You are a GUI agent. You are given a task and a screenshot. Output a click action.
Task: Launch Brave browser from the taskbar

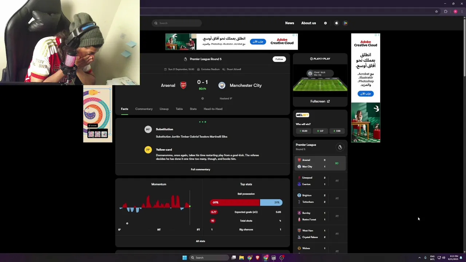pos(257,258)
